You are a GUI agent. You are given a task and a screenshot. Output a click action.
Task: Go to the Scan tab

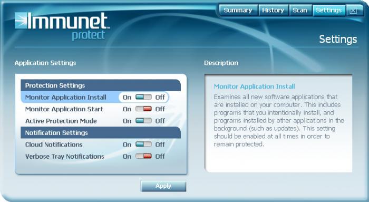click(x=300, y=11)
